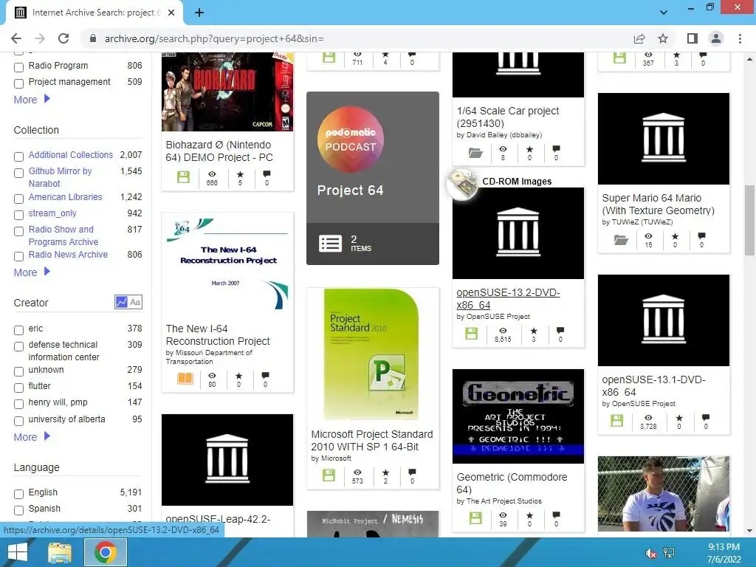Bookmark this page with the star icon
This screenshot has width=756, height=567.
(x=663, y=38)
